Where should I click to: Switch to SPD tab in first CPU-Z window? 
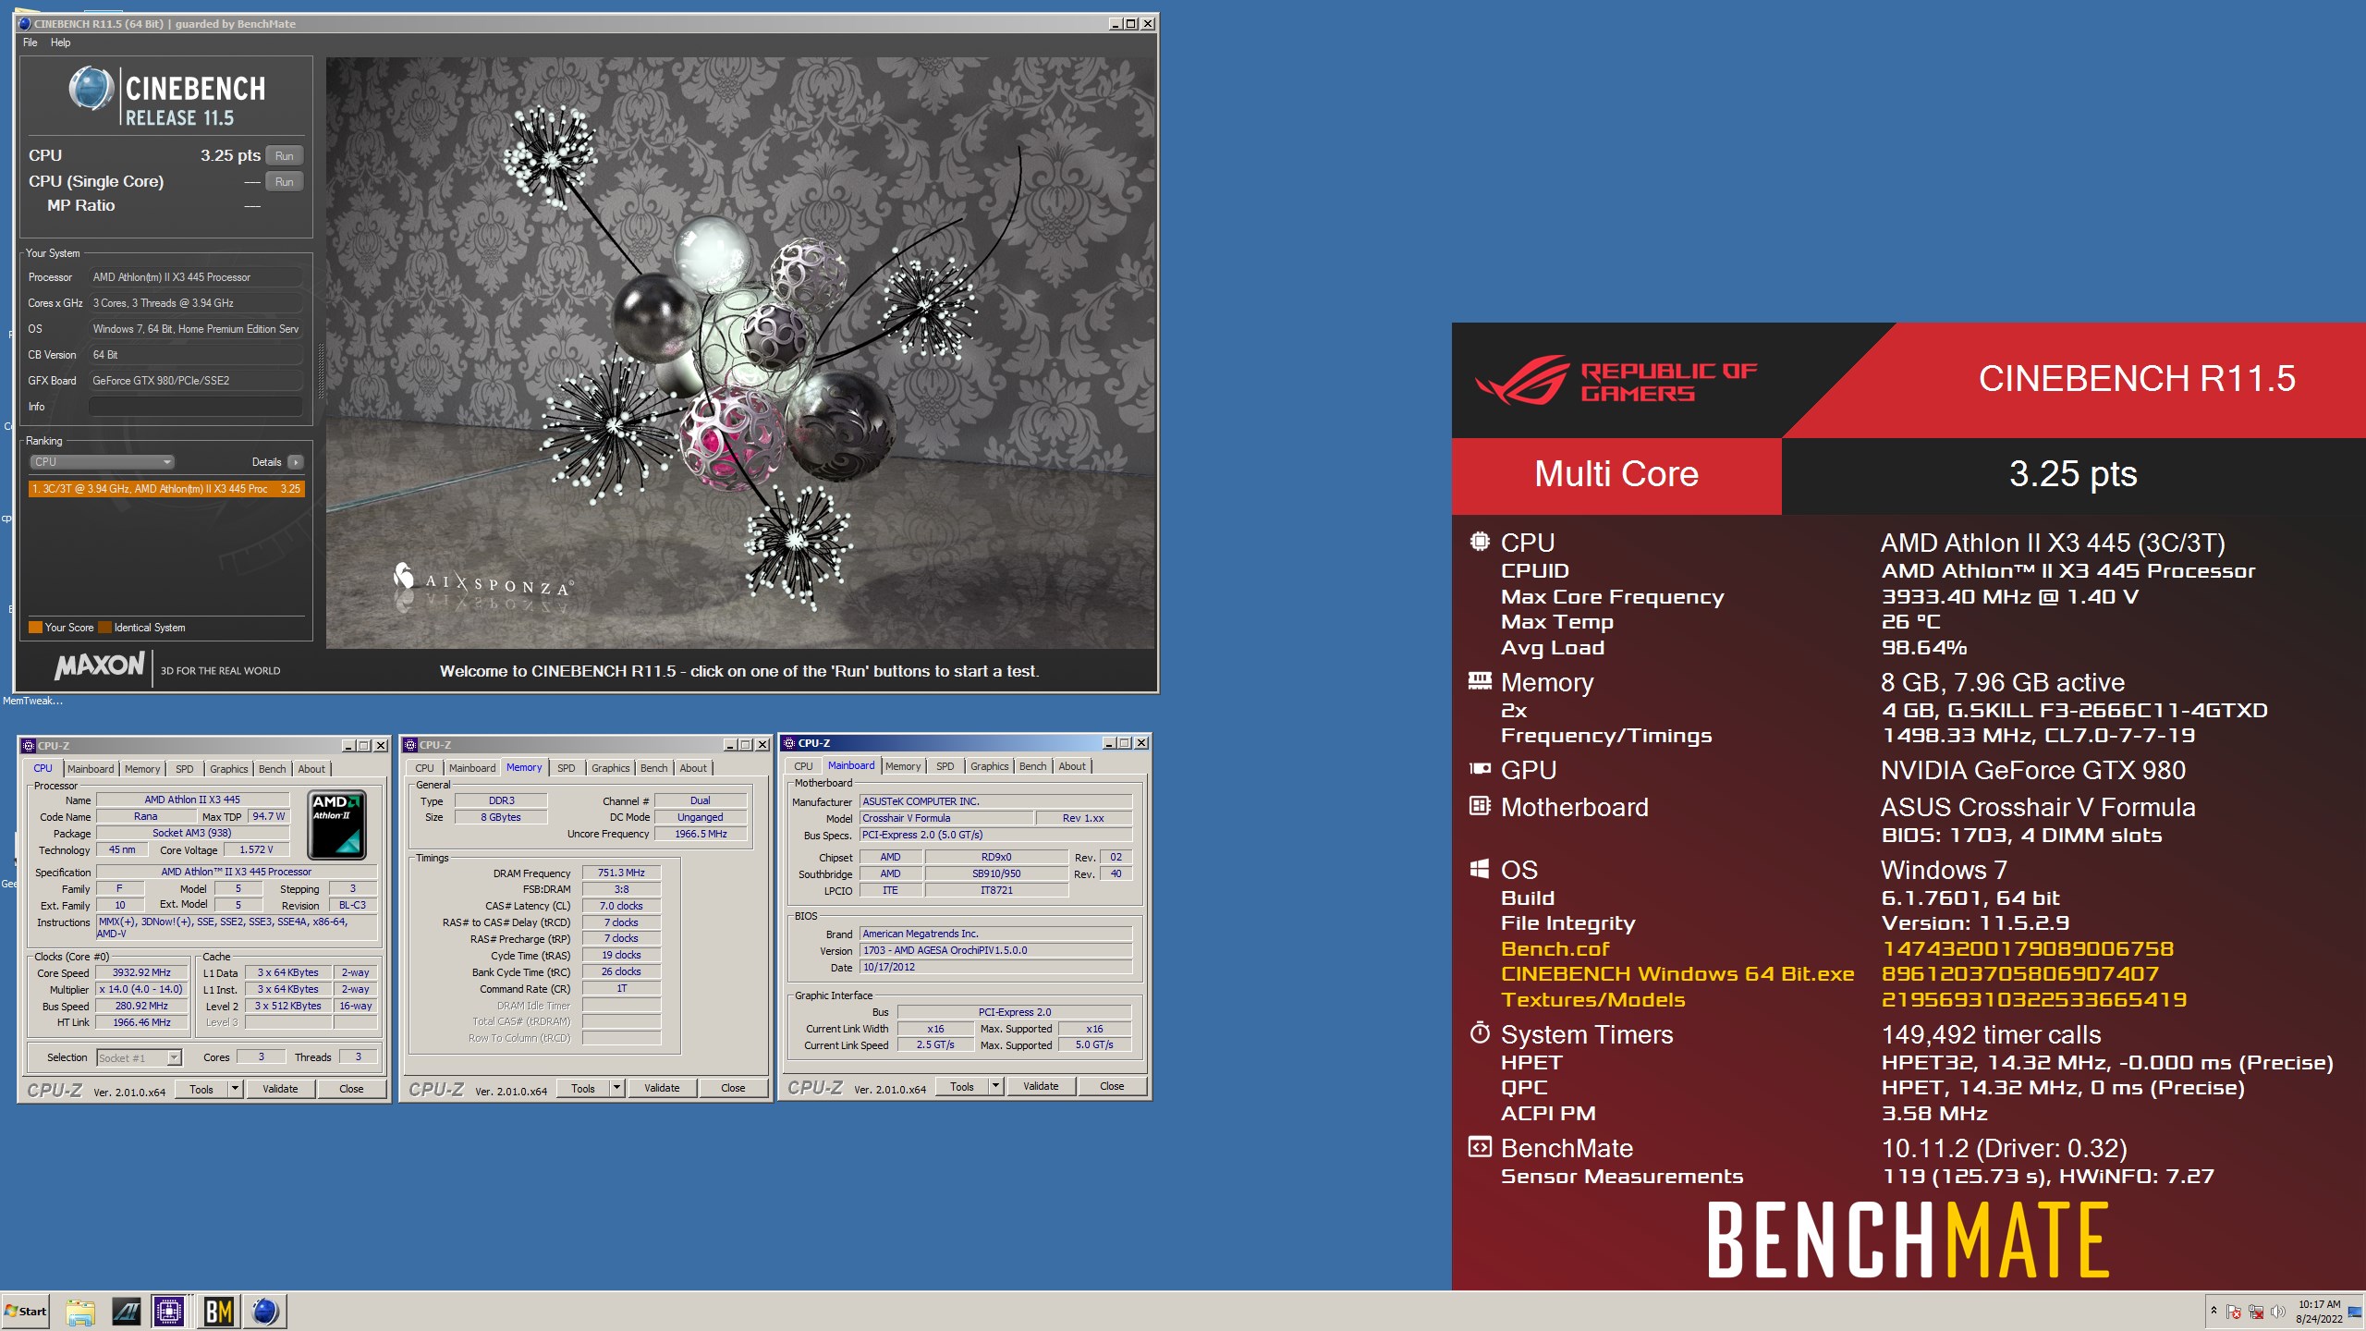tap(185, 769)
